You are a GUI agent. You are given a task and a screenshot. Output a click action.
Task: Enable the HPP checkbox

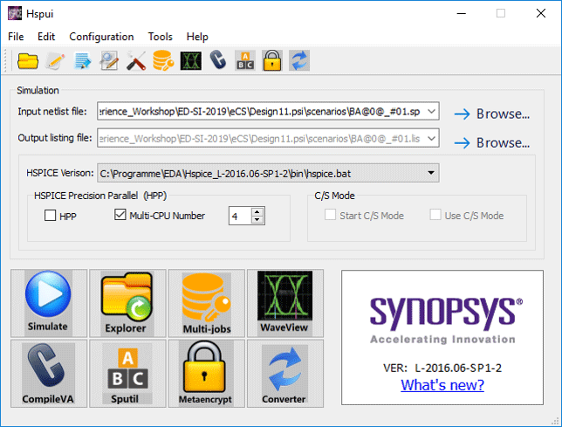coord(51,216)
